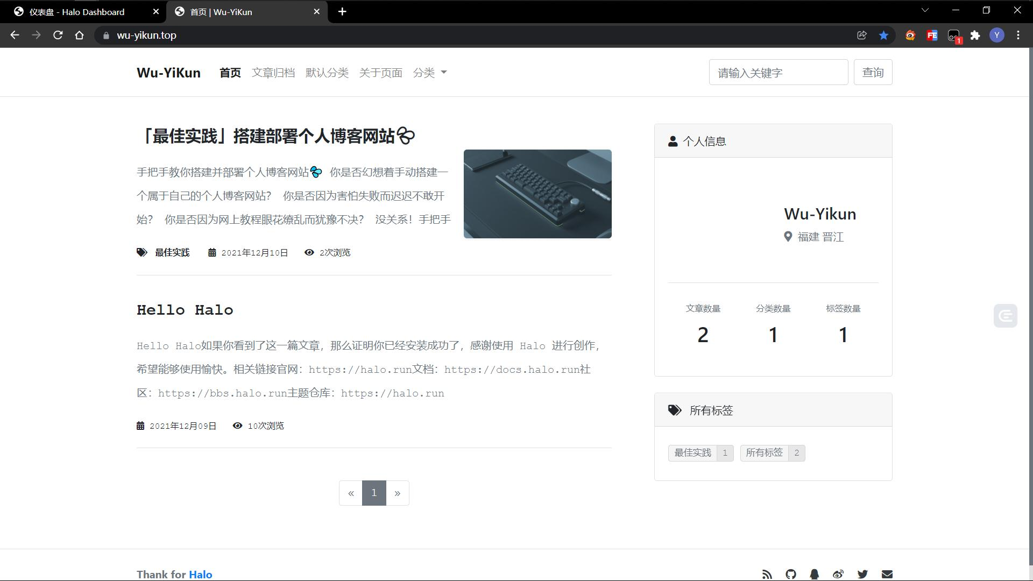Open the Weibo icon in footer
Viewport: 1033px width, 581px height.
point(838,574)
